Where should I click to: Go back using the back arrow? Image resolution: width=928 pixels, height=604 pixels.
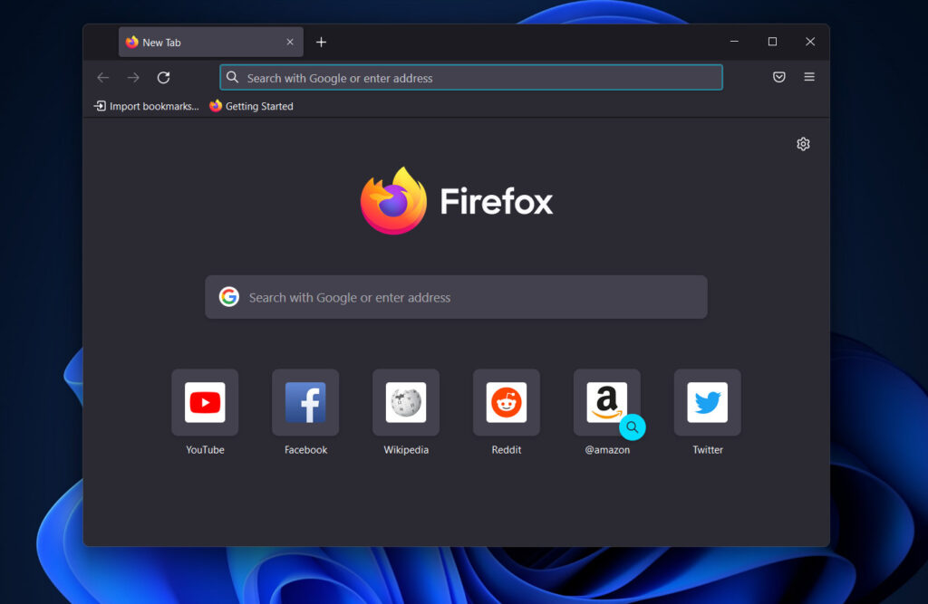click(103, 78)
